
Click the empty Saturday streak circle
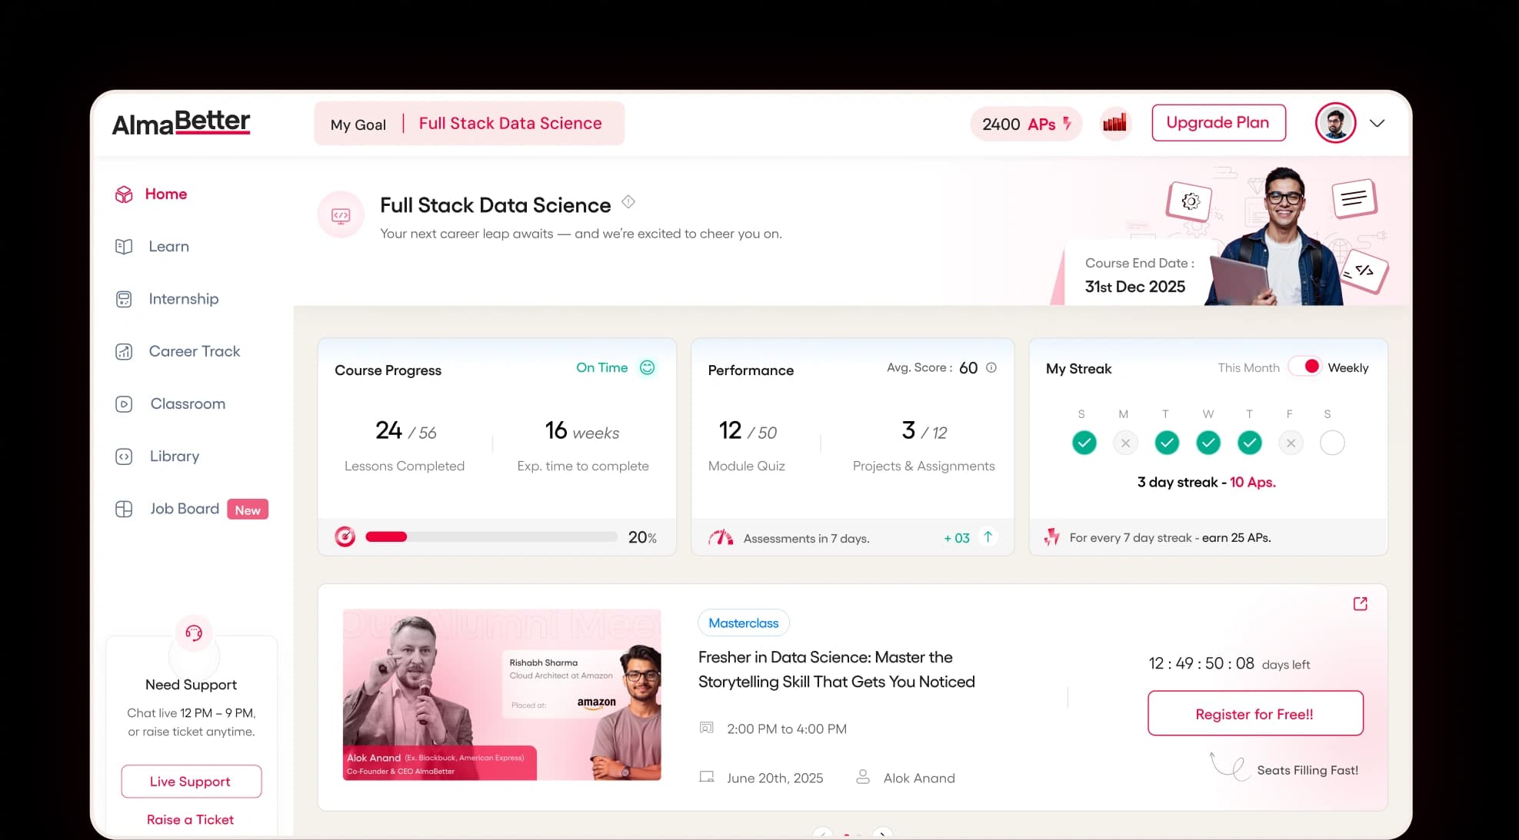pyautogui.click(x=1332, y=443)
